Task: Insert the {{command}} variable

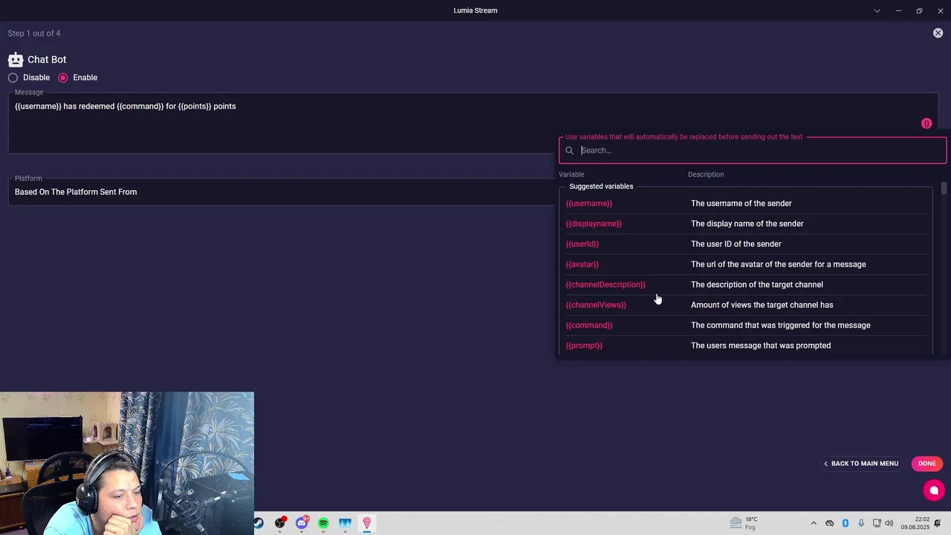Action: click(589, 325)
